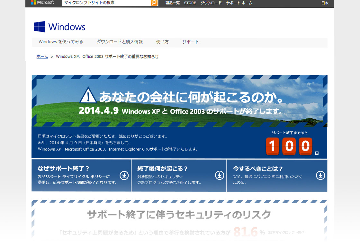This screenshot has height=252, width=360.
Task: Click the line mentioning Internet Explorer 6
Action: pos(118,149)
